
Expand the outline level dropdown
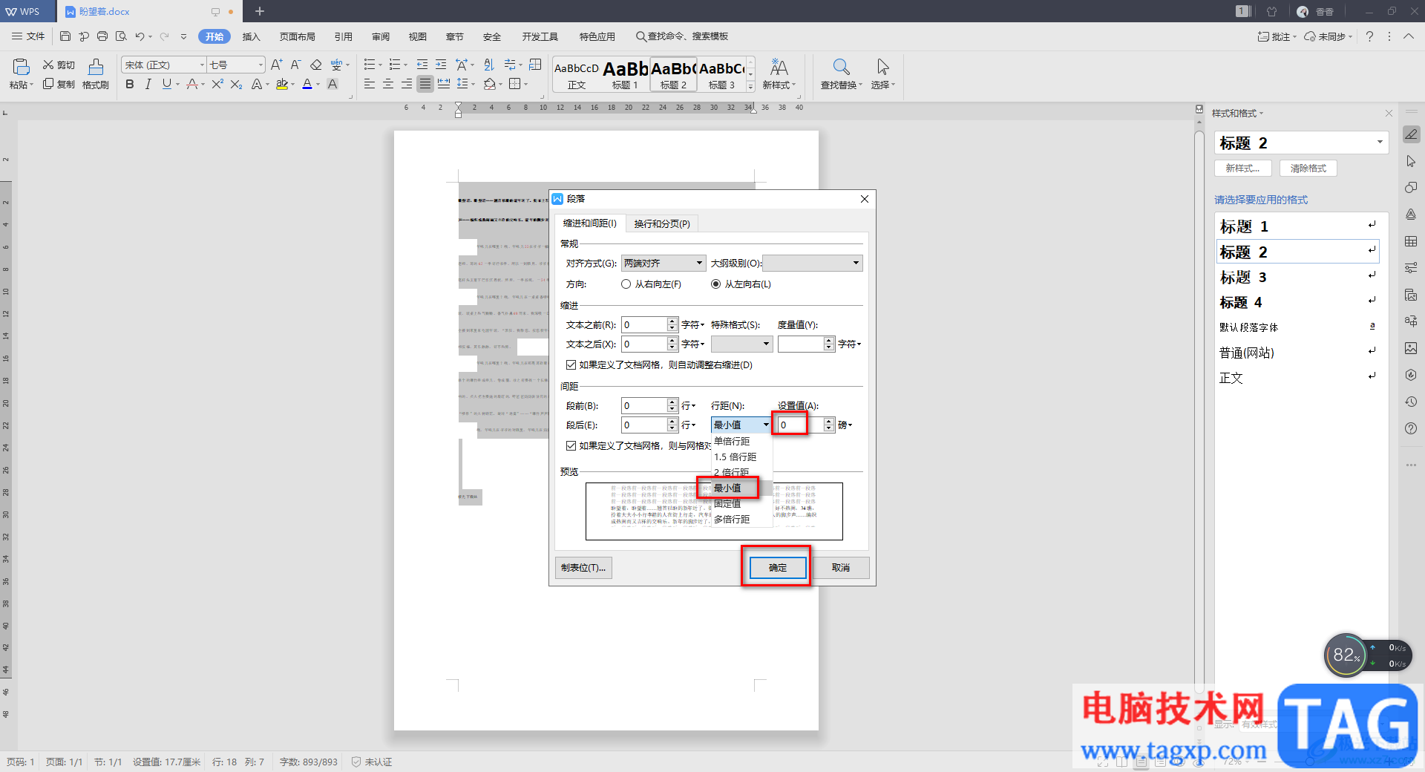[x=812, y=264]
